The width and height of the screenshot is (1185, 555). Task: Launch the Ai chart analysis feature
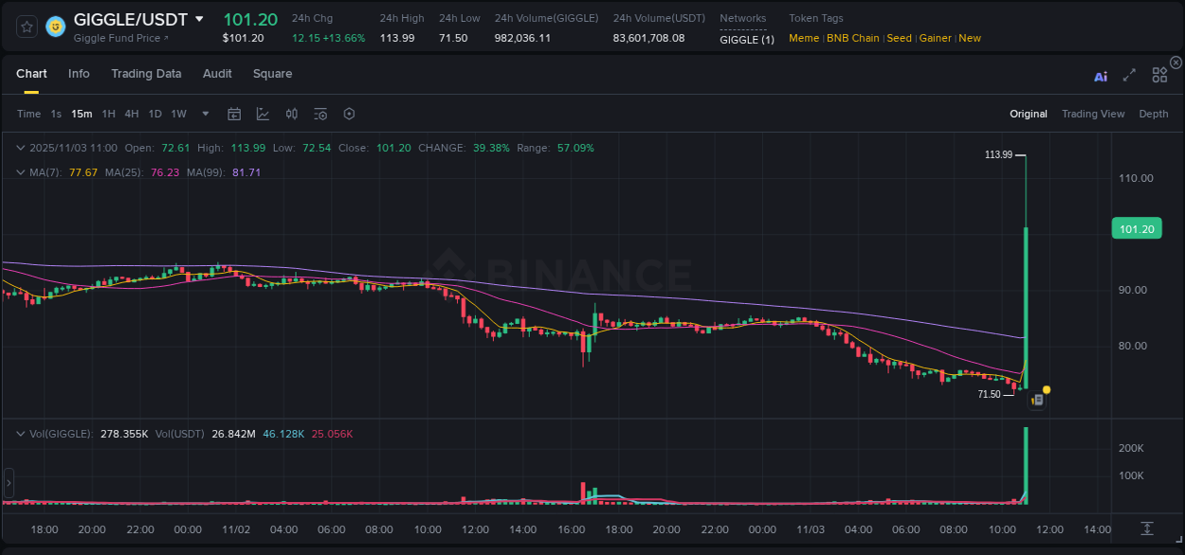click(x=1100, y=76)
